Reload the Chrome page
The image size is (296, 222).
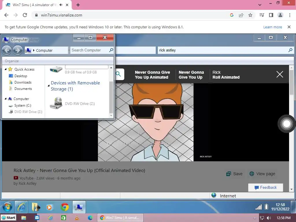pyautogui.click(x=25, y=15)
